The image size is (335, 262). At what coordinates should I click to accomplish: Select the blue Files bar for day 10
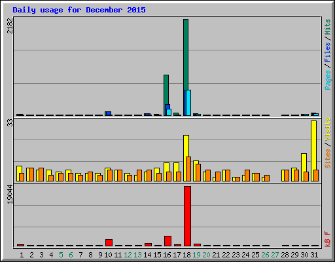(109, 113)
